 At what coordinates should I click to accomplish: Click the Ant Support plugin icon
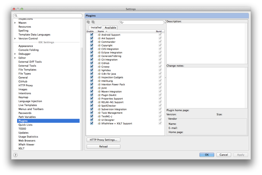99,38
